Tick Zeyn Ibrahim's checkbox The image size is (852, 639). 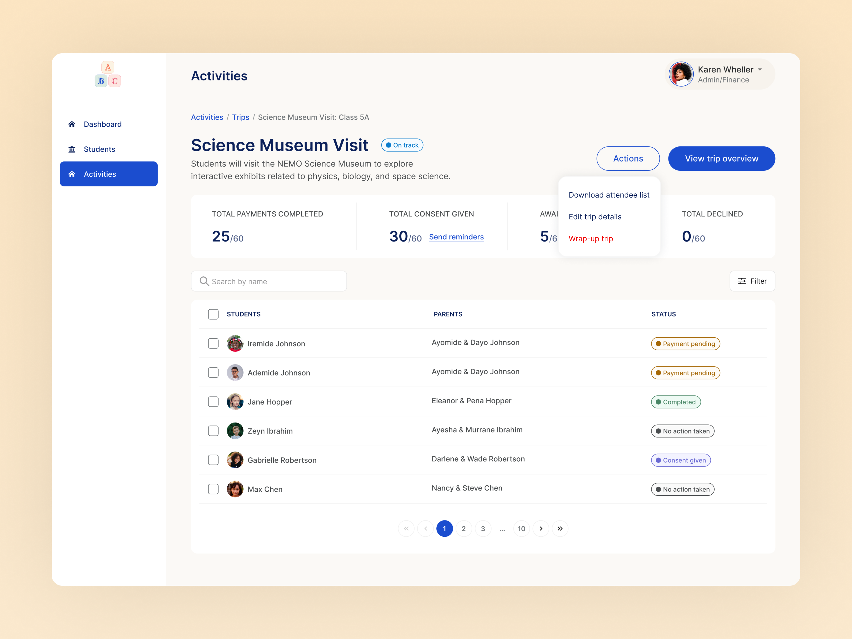click(x=213, y=431)
